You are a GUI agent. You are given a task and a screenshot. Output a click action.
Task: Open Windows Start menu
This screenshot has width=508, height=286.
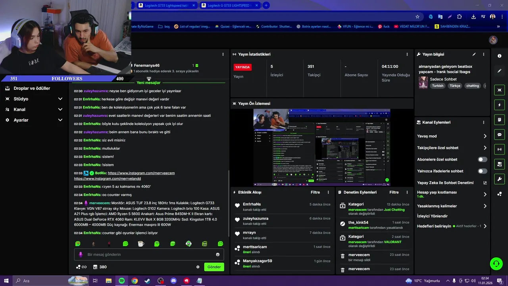(x=6, y=281)
